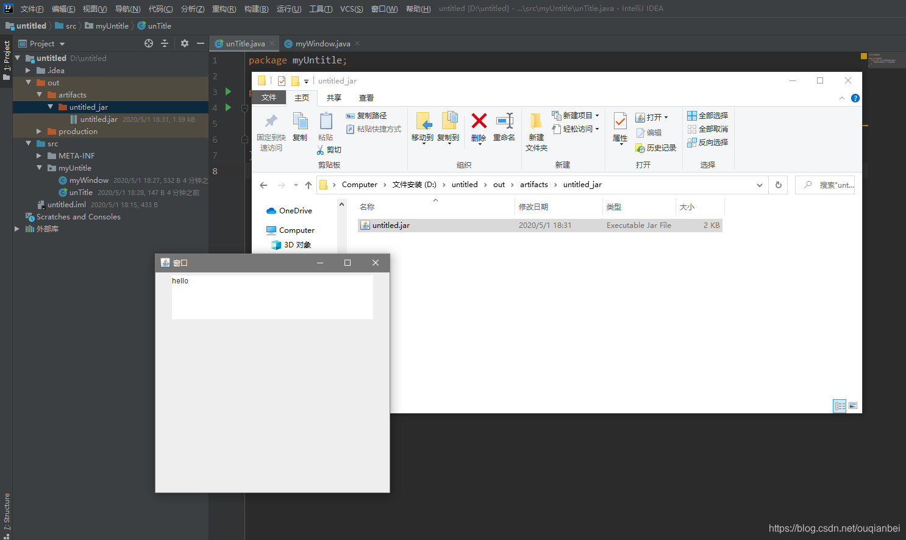Open the 文件(F) menu in IntelliJ
This screenshot has height=540, width=906.
click(32, 9)
